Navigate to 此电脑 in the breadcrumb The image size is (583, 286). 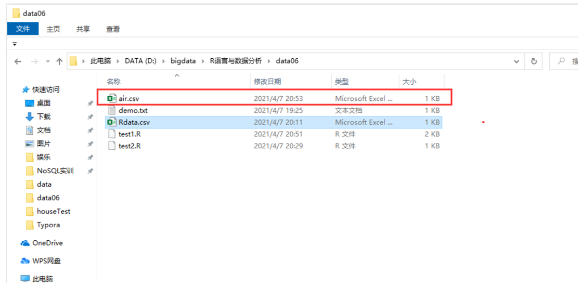click(100, 61)
